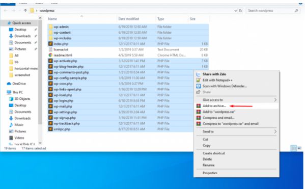Switch to details view icon in status bar
The width and height of the screenshot is (305, 189).
click(x=293, y=148)
